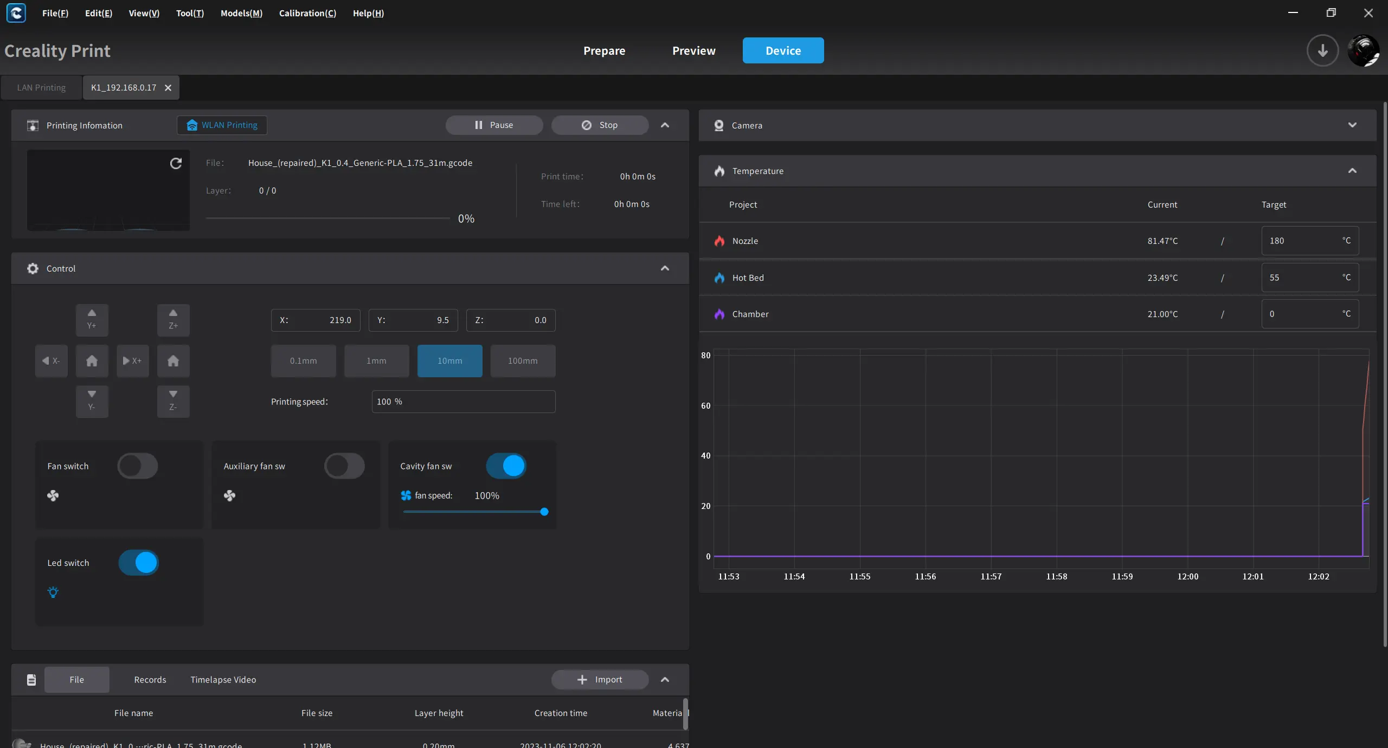Viewport: 1388px width, 748px height.
Task: Stop the current print
Action: click(x=600, y=125)
